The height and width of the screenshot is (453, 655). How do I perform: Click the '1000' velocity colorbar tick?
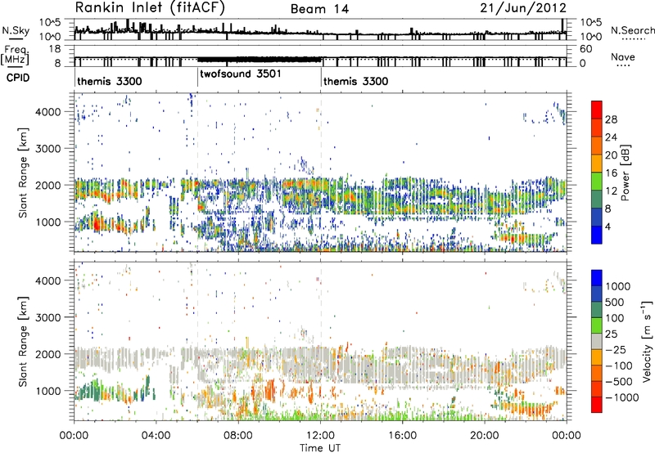(618, 286)
